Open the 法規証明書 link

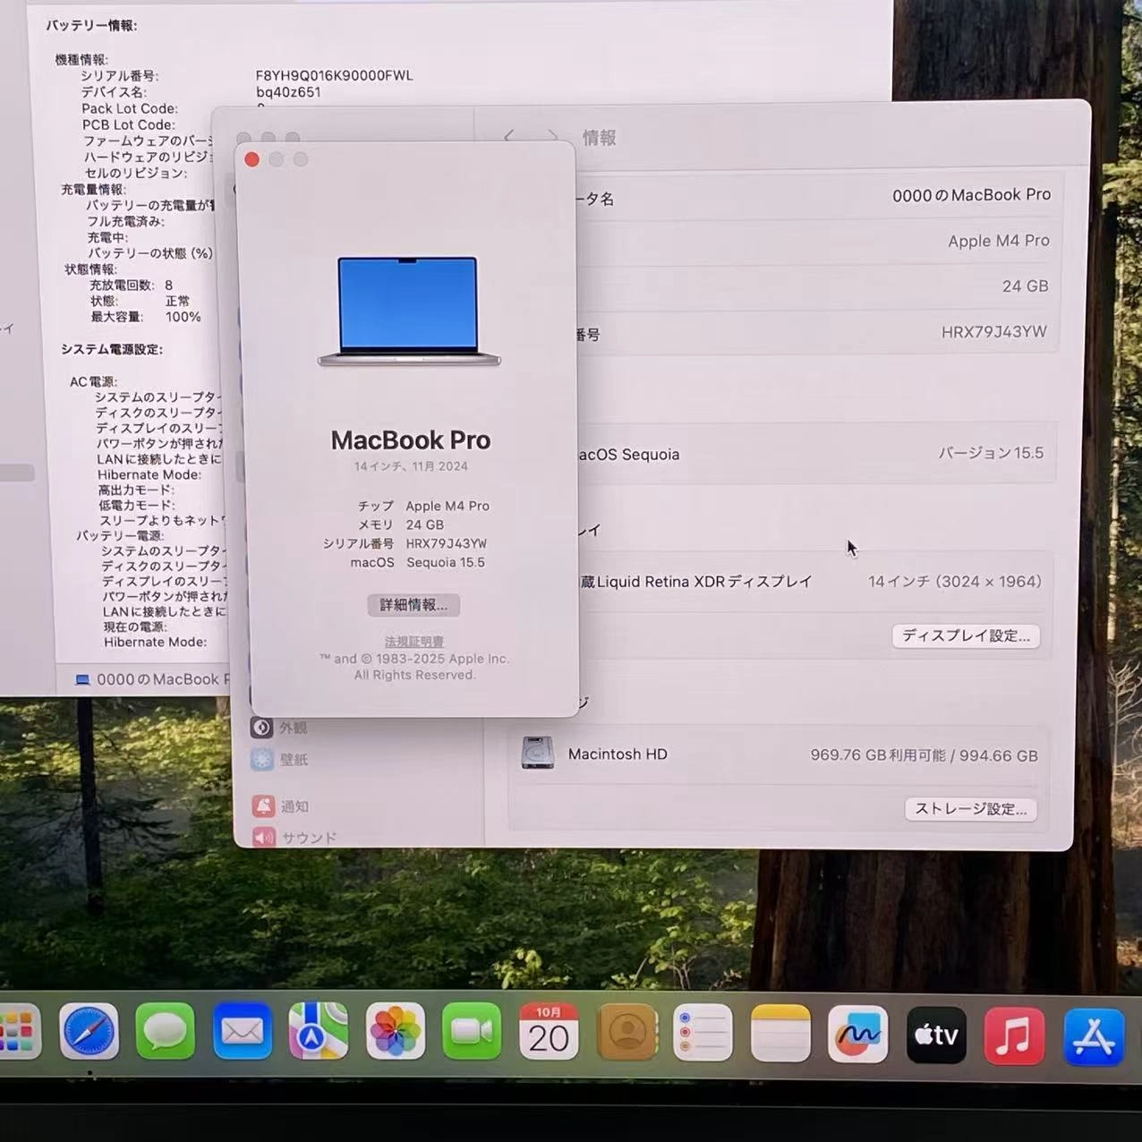[x=413, y=642]
